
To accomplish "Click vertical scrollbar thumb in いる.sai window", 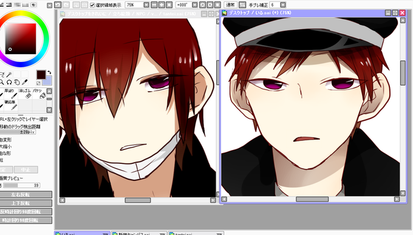I will [403, 73].
